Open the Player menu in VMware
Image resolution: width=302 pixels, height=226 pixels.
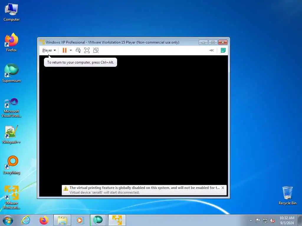coord(49,50)
